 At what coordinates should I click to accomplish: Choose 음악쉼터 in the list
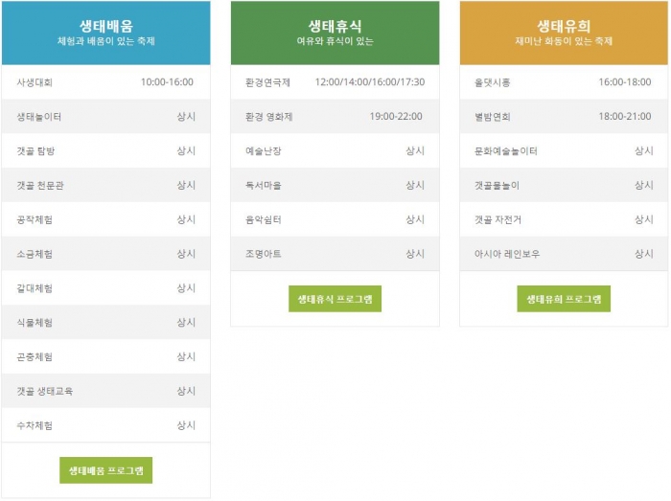335,219
